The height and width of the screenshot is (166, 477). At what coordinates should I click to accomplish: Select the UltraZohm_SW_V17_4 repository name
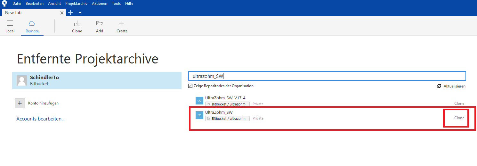pyautogui.click(x=225, y=98)
